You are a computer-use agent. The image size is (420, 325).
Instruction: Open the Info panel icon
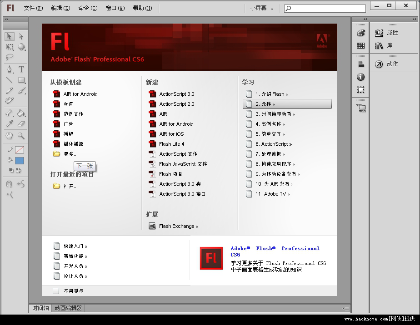tap(360, 77)
